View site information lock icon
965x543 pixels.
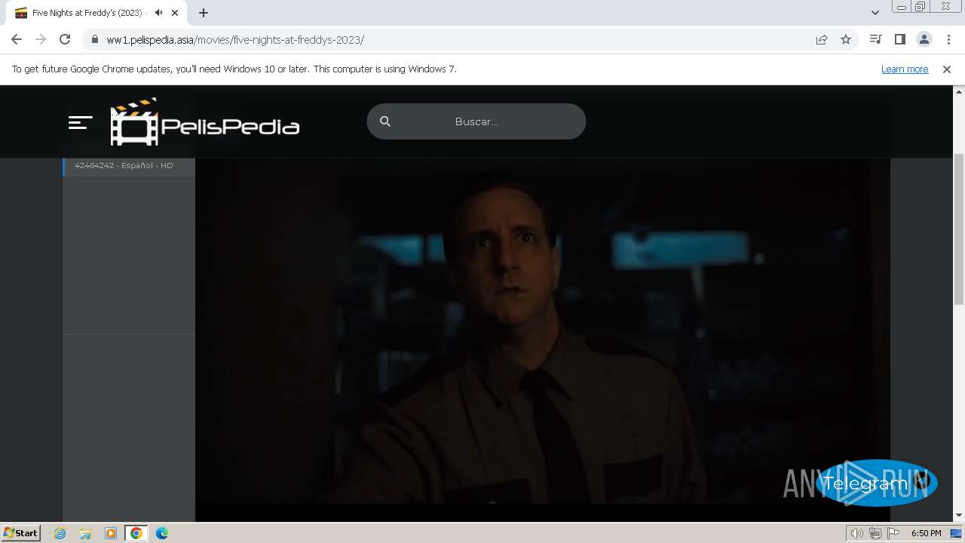(95, 40)
